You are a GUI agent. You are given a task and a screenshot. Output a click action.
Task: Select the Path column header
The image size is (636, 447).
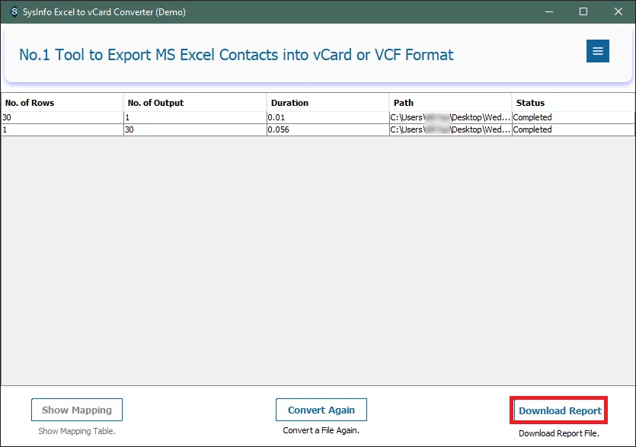[x=449, y=103]
